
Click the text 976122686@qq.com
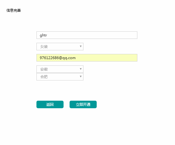[58, 58]
